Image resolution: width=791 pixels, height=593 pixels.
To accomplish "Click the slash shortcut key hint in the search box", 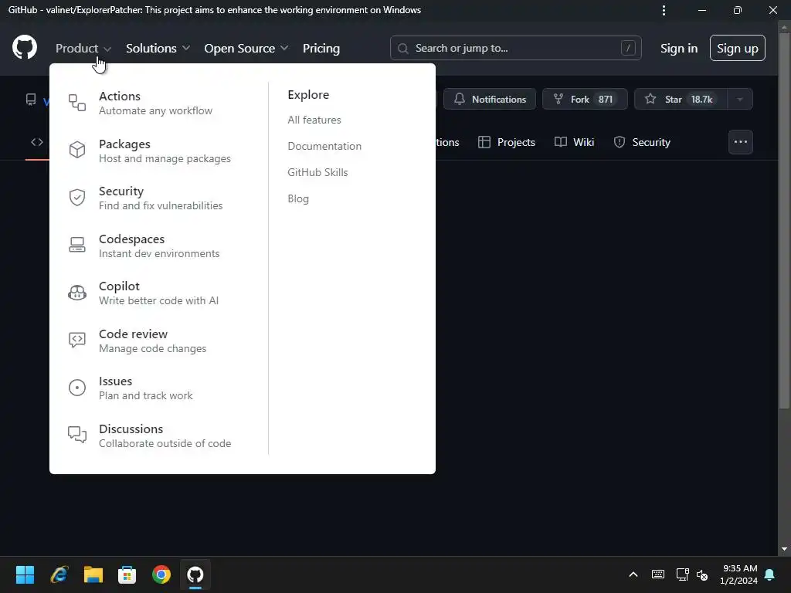I will [628, 48].
